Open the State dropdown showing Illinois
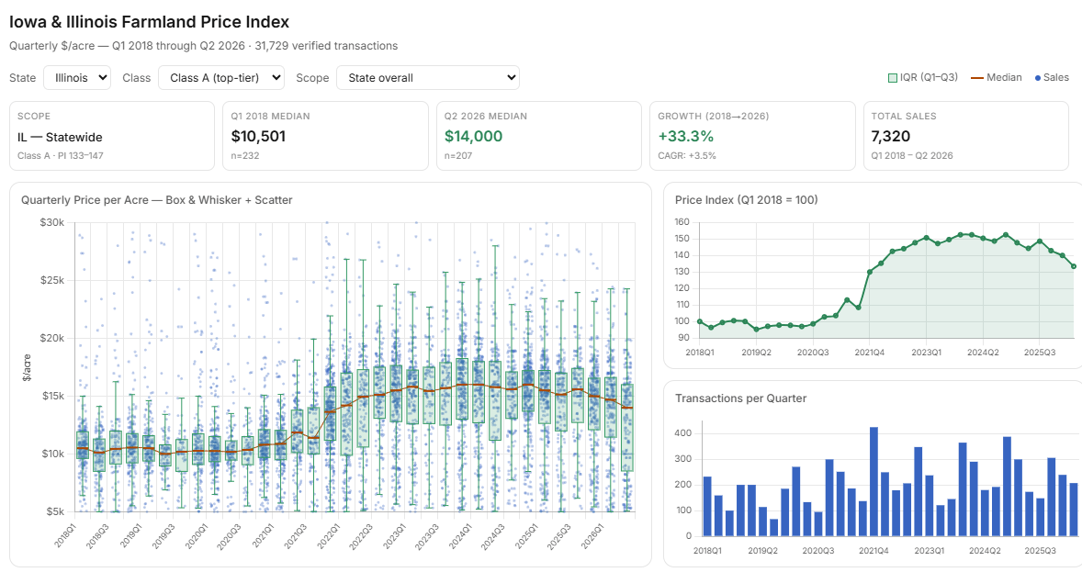 coord(76,78)
